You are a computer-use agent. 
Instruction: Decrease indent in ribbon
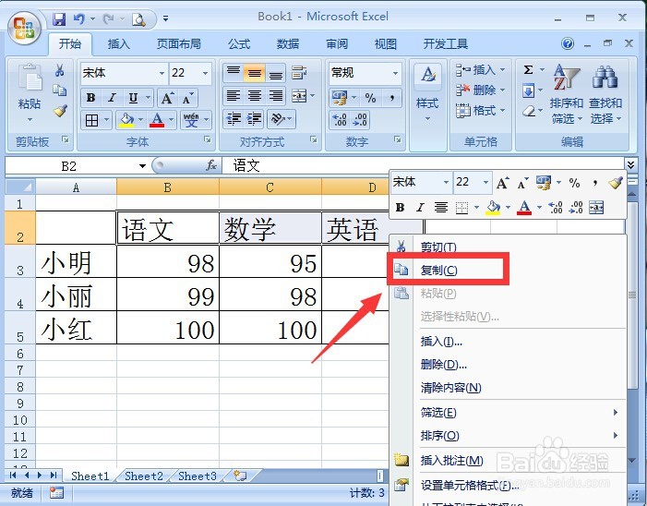click(x=234, y=119)
